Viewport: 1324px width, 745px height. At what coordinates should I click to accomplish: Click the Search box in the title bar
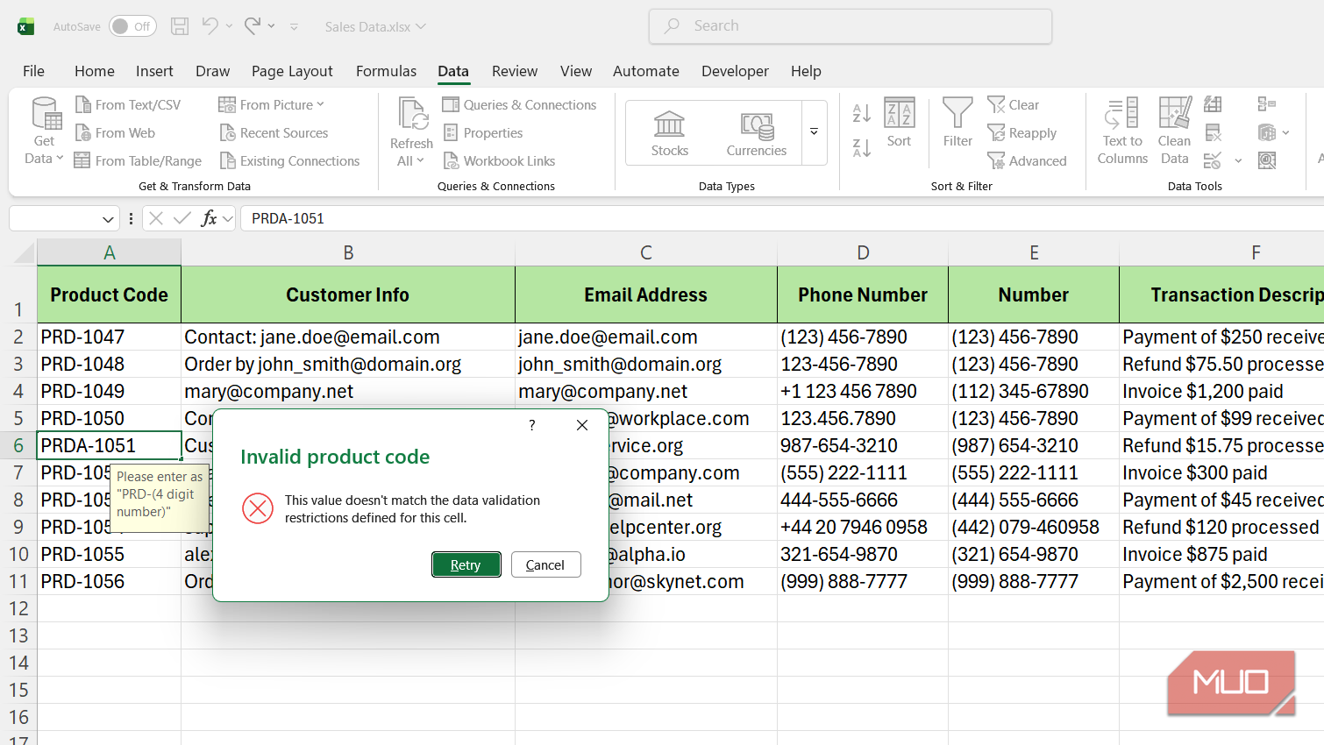(851, 26)
